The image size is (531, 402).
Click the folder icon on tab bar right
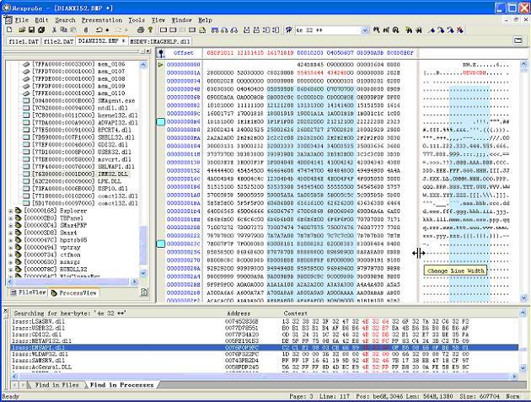tap(518, 40)
